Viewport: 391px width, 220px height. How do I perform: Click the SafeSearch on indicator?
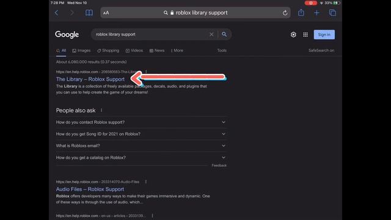[321, 50]
